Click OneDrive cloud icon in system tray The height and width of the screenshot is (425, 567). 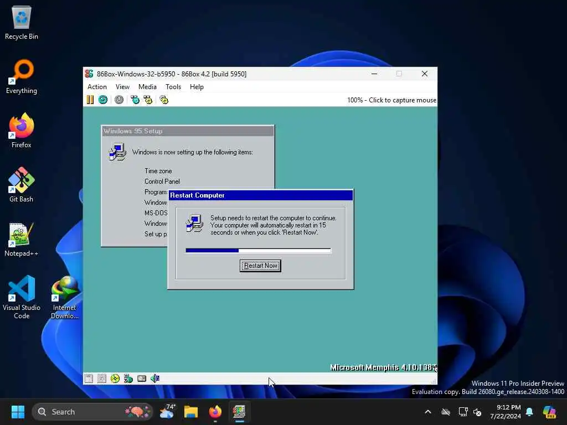pyautogui.click(x=446, y=412)
